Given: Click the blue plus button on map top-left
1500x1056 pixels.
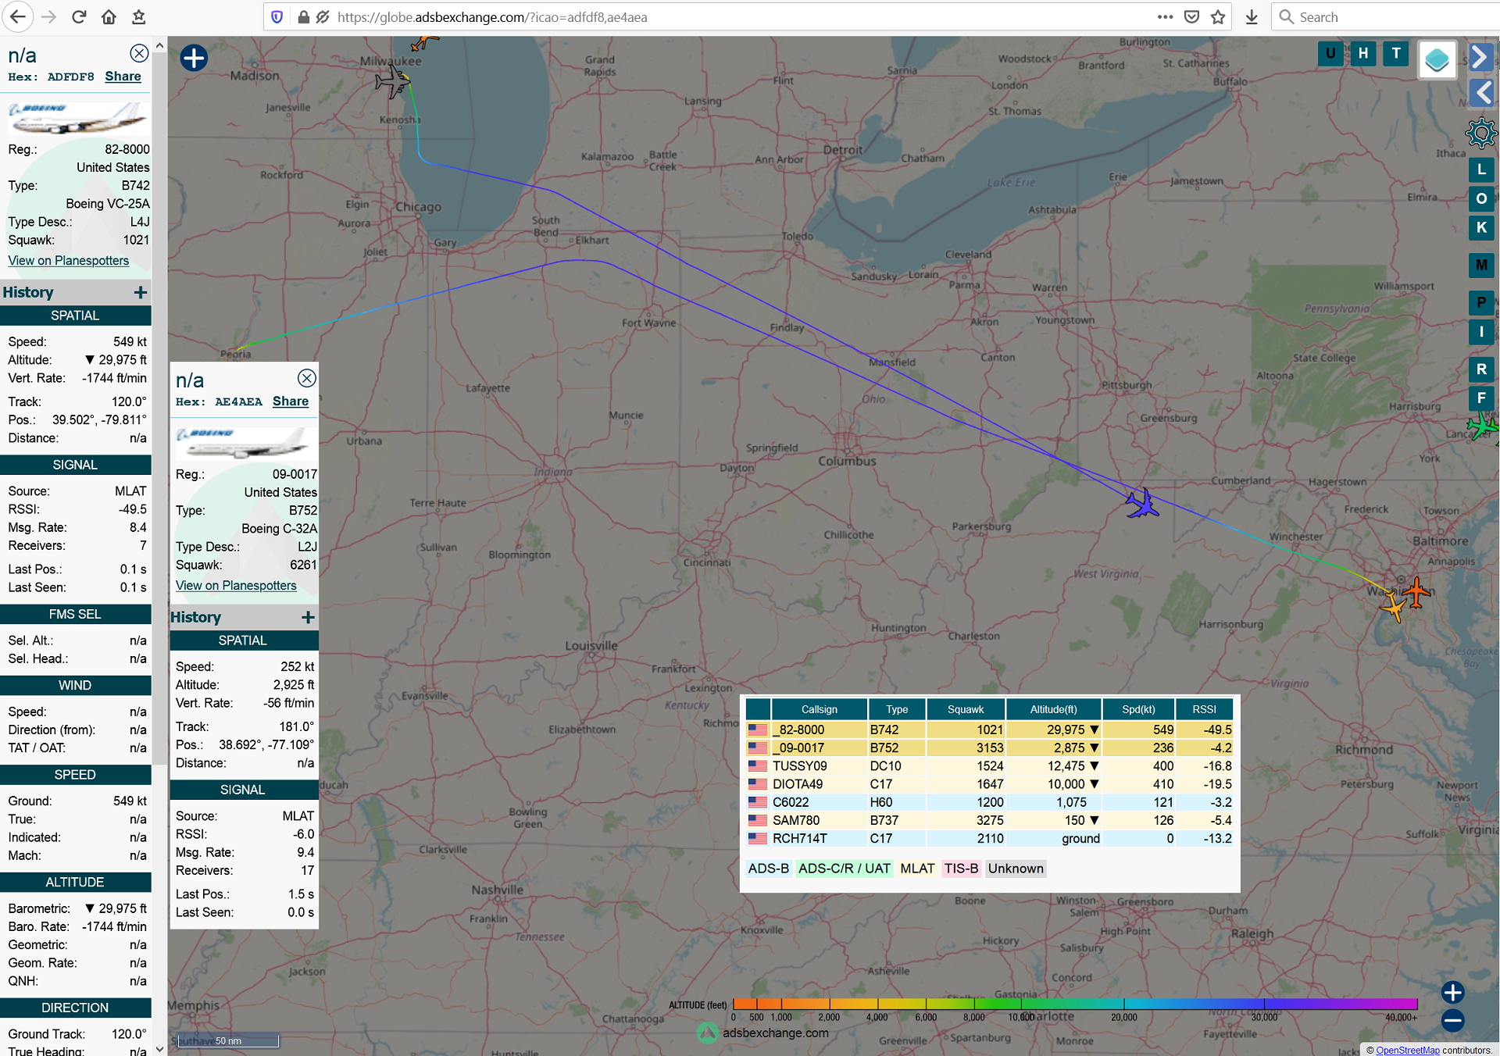Looking at the screenshot, I should (194, 58).
